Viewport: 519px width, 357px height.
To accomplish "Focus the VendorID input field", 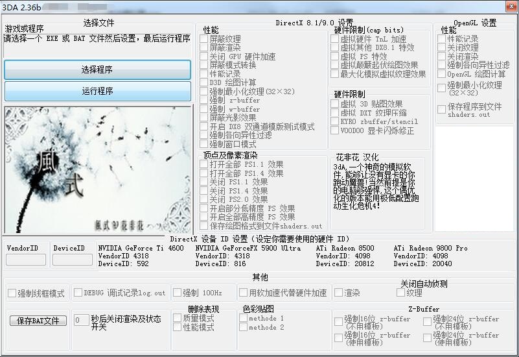I will click(26, 260).
